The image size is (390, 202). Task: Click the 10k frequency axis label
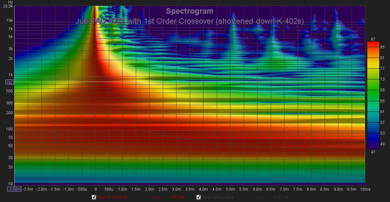9,20
